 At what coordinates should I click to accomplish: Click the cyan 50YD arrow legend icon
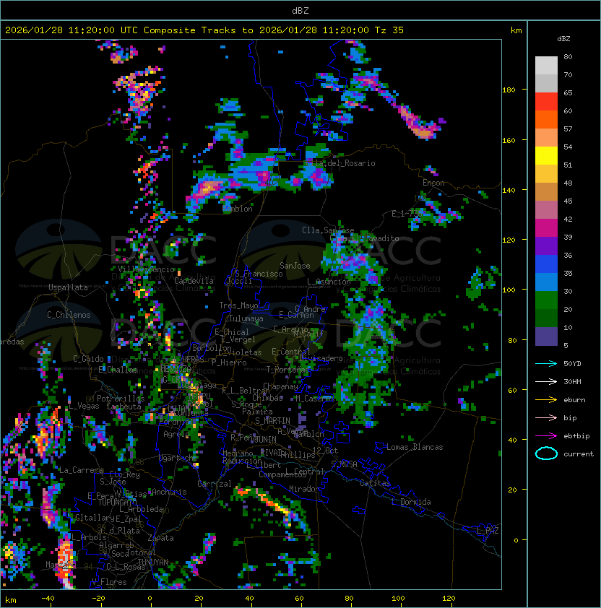(546, 363)
